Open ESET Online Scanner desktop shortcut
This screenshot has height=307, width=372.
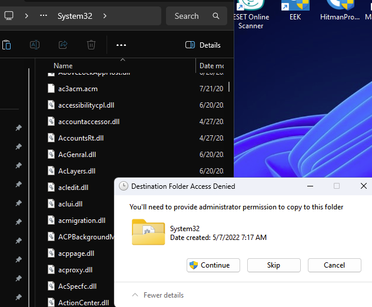pyautogui.click(x=251, y=15)
